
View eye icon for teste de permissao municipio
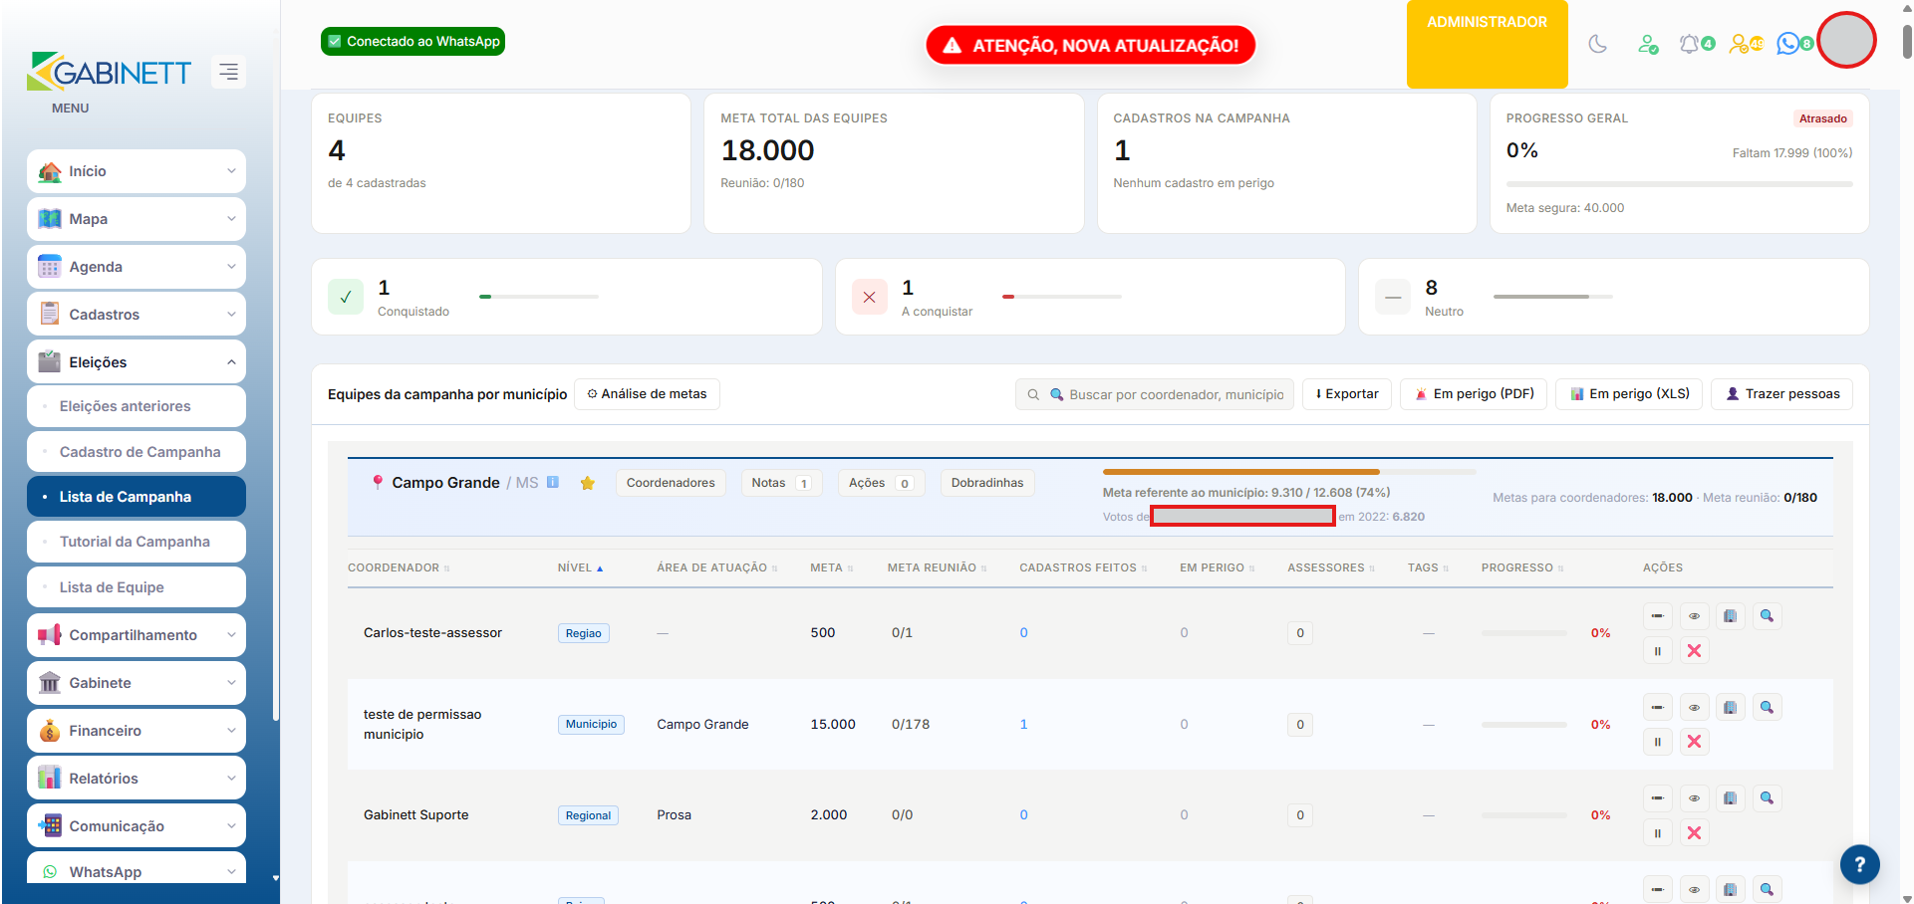pyautogui.click(x=1694, y=708)
